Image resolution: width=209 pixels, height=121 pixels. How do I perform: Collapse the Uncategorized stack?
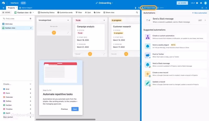(x=68, y=32)
